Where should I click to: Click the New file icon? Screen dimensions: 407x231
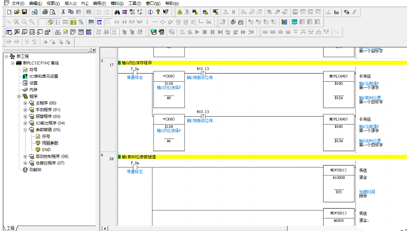click(x=9, y=12)
